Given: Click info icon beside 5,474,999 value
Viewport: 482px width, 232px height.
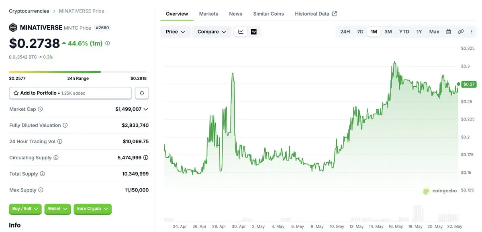Looking at the screenshot, I should pos(146,158).
